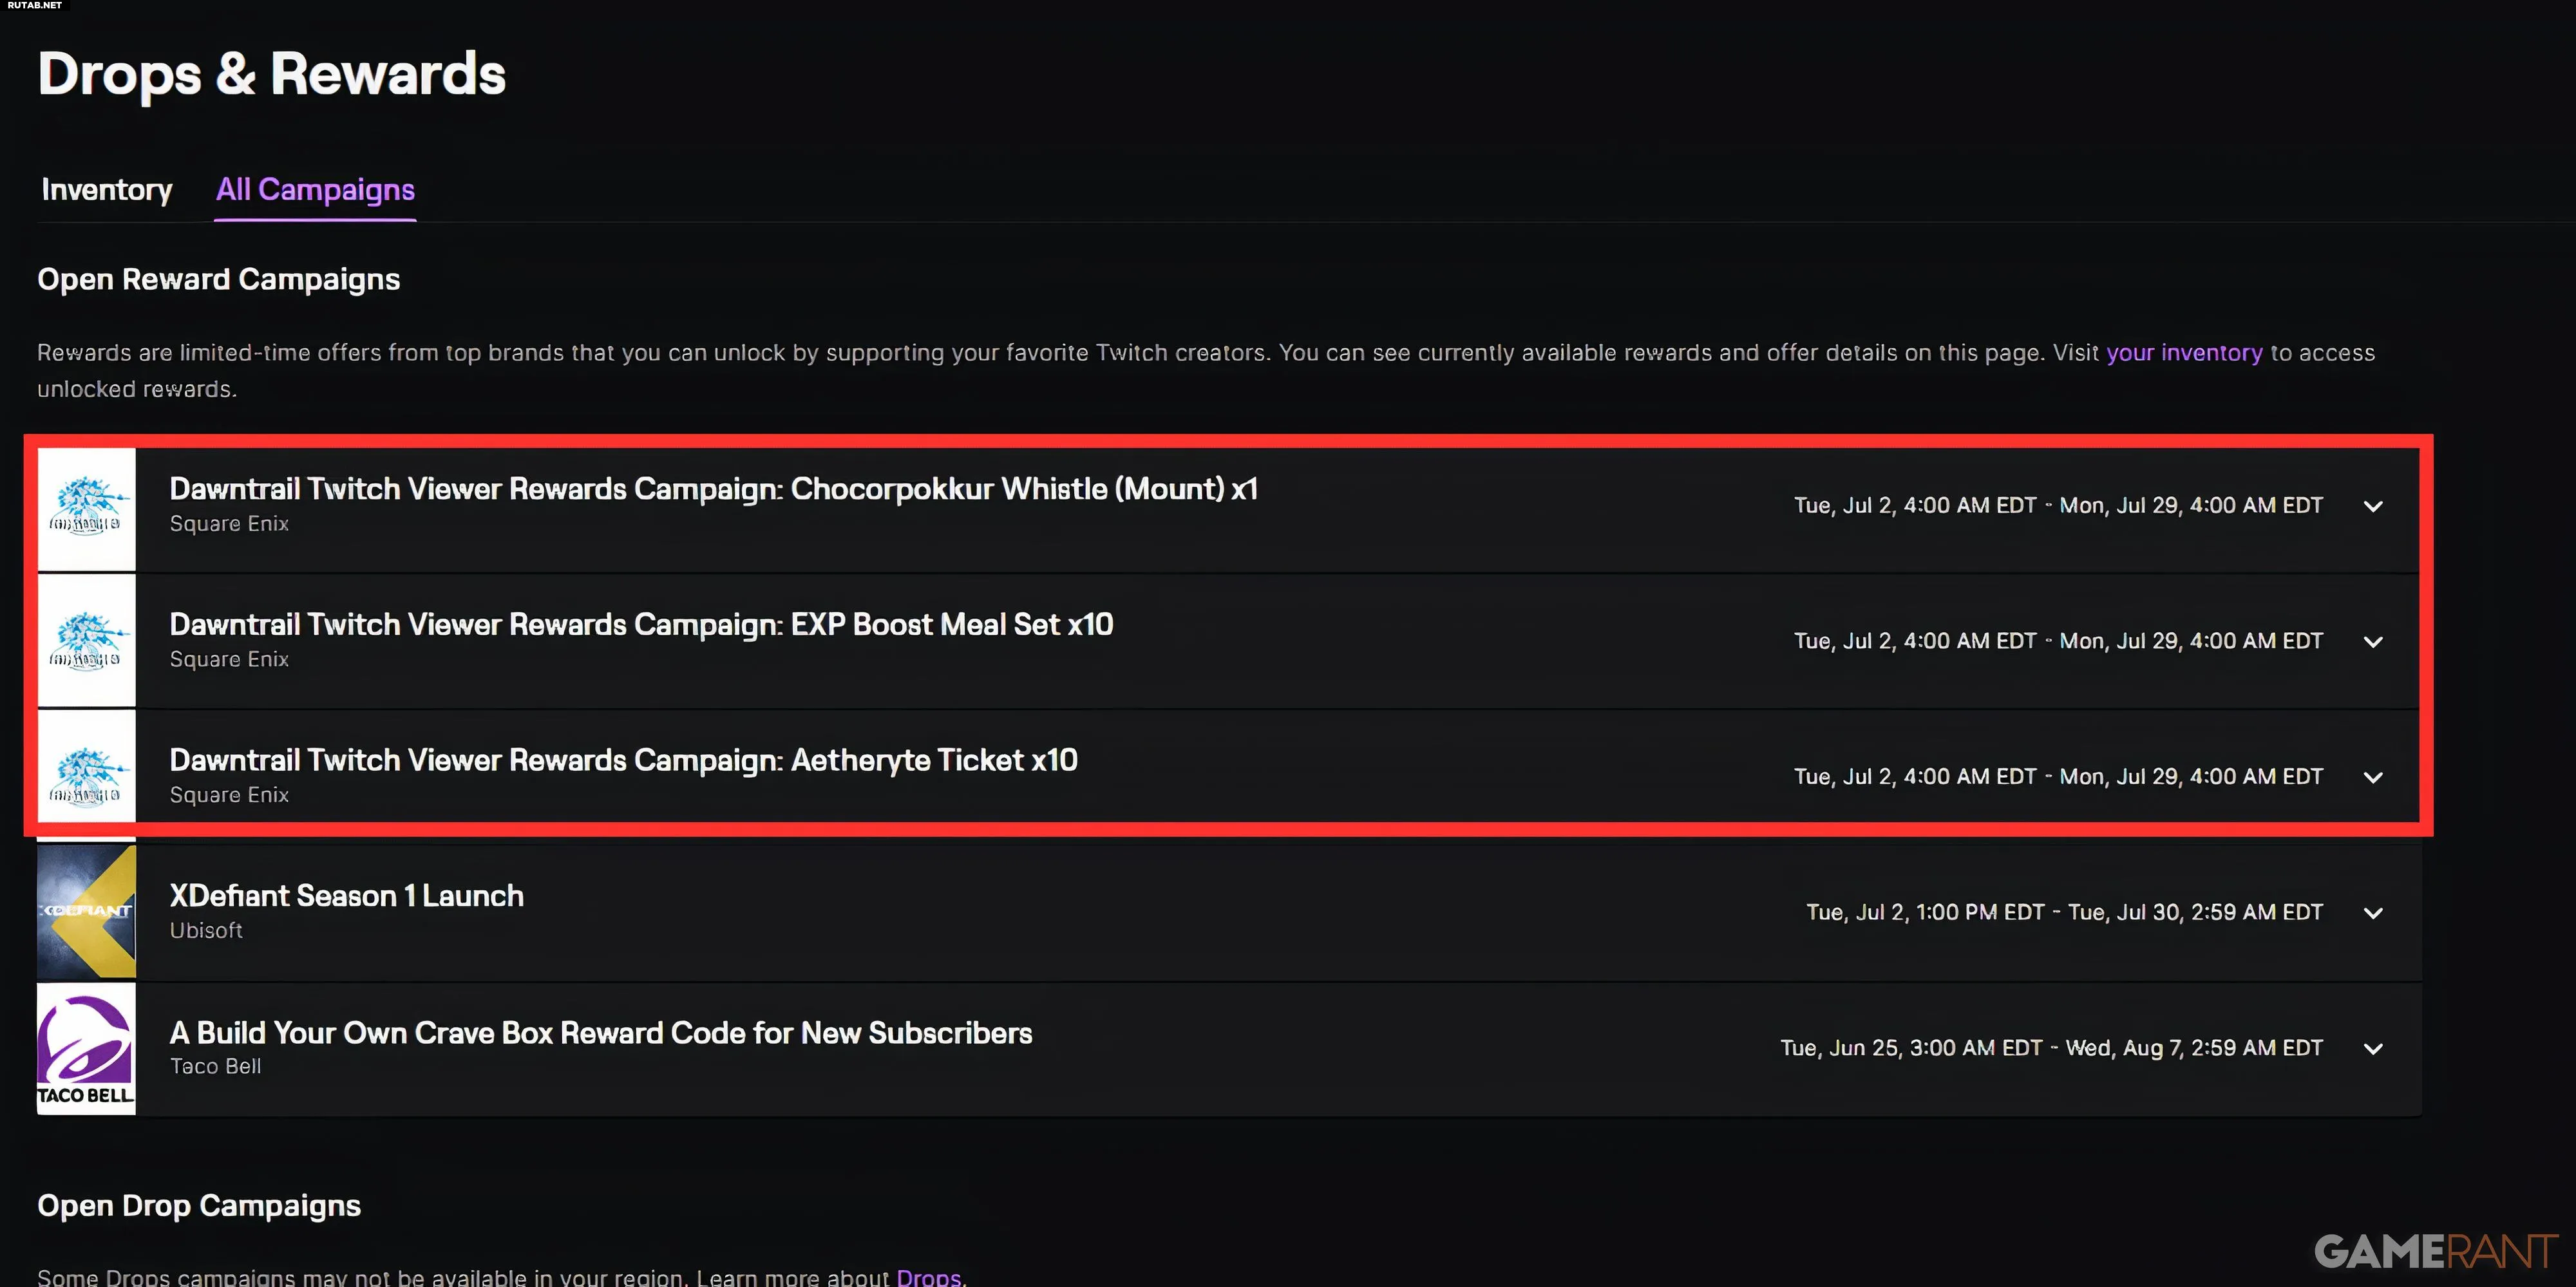Click the GameRant watermark logo
Image resolution: width=2576 pixels, height=1287 pixels.
[x=2436, y=1251]
